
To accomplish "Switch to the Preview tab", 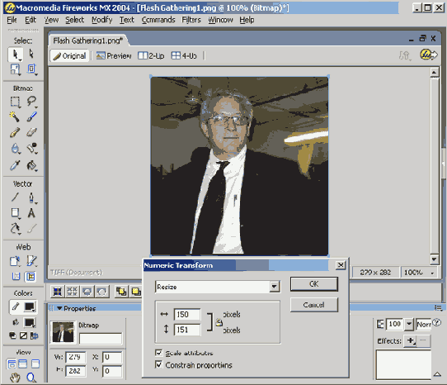I will click(x=114, y=55).
